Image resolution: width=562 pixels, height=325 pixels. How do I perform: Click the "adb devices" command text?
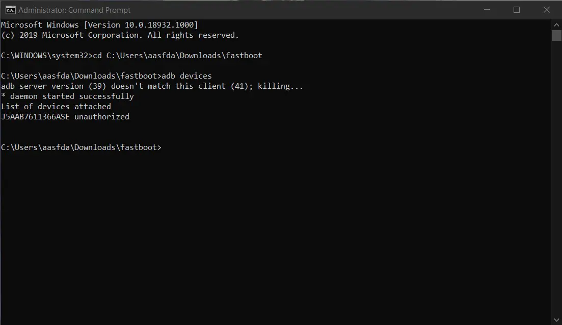pos(186,76)
